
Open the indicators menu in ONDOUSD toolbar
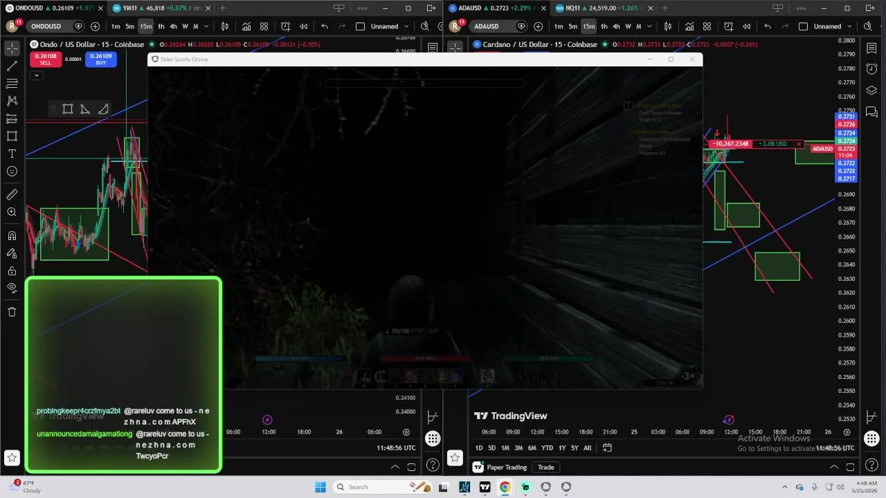tap(246, 26)
